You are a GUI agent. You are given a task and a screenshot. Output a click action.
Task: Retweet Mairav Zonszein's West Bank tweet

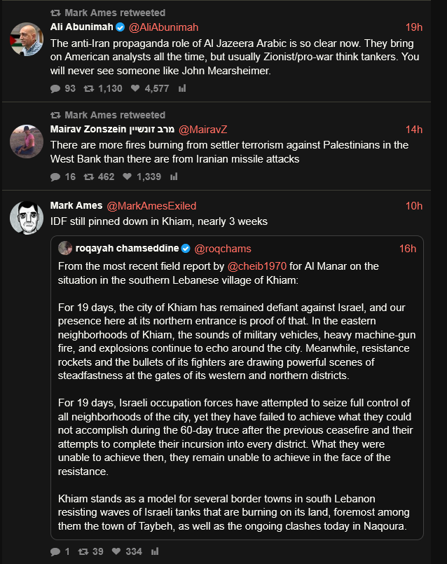[x=88, y=177]
